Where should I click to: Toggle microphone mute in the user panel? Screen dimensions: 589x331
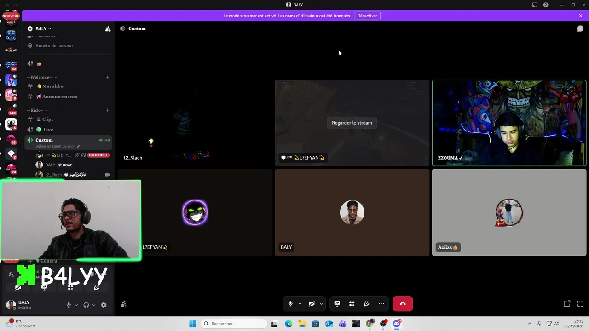[69, 305]
